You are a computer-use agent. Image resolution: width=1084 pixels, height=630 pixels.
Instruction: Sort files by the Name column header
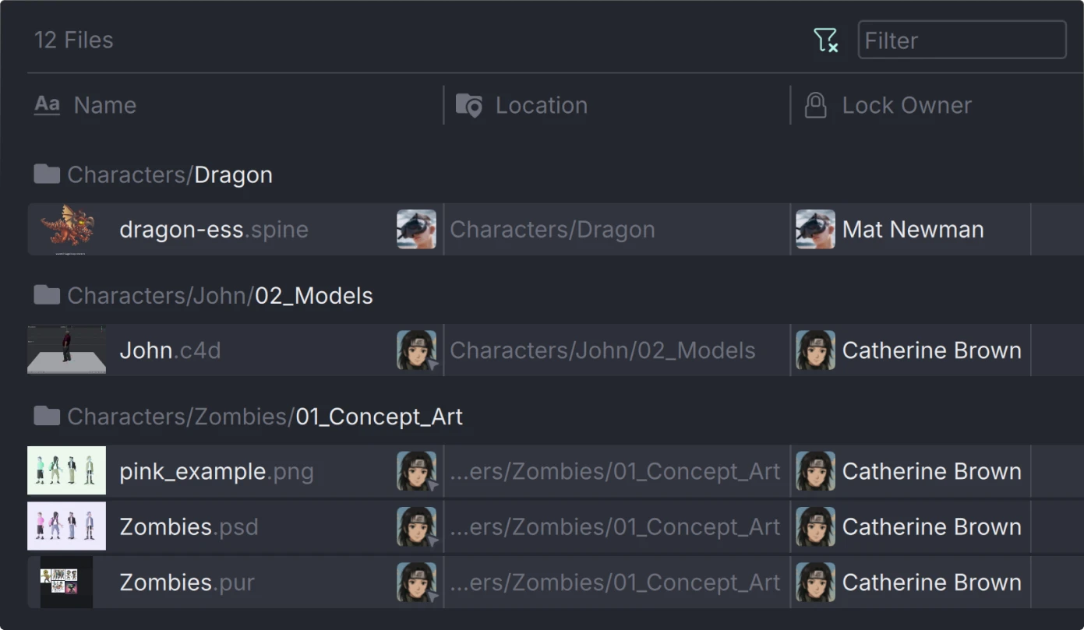[104, 105]
